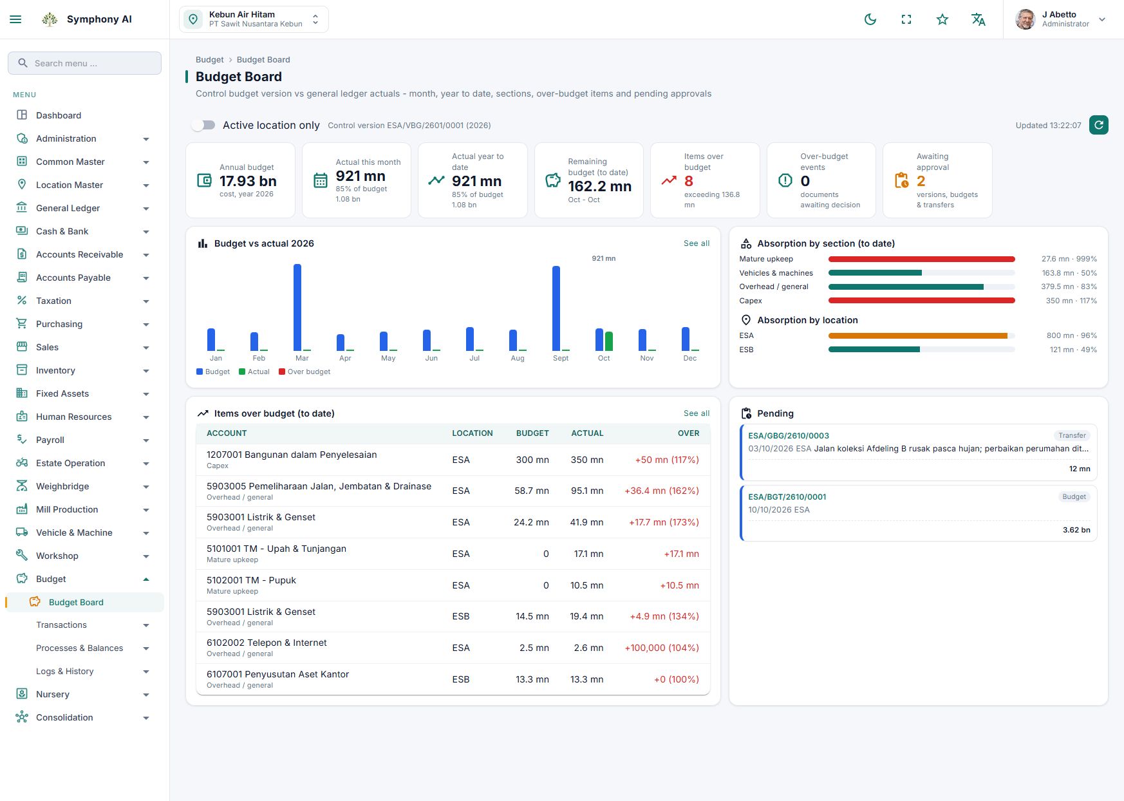Expand the General Ledger menu arrow
This screenshot has width=1124, height=801.
click(146, 209)
